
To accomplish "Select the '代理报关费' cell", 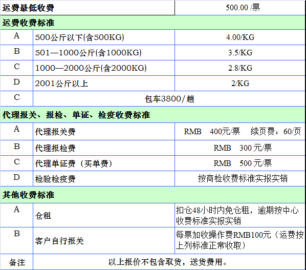I will tap(104, 132).
